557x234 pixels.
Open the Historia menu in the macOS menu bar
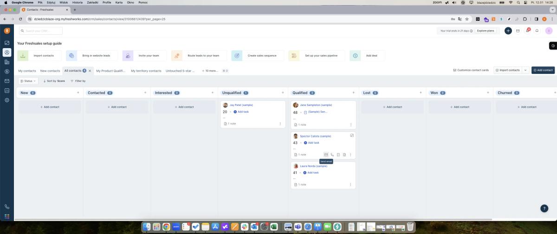tap(78, 2)
